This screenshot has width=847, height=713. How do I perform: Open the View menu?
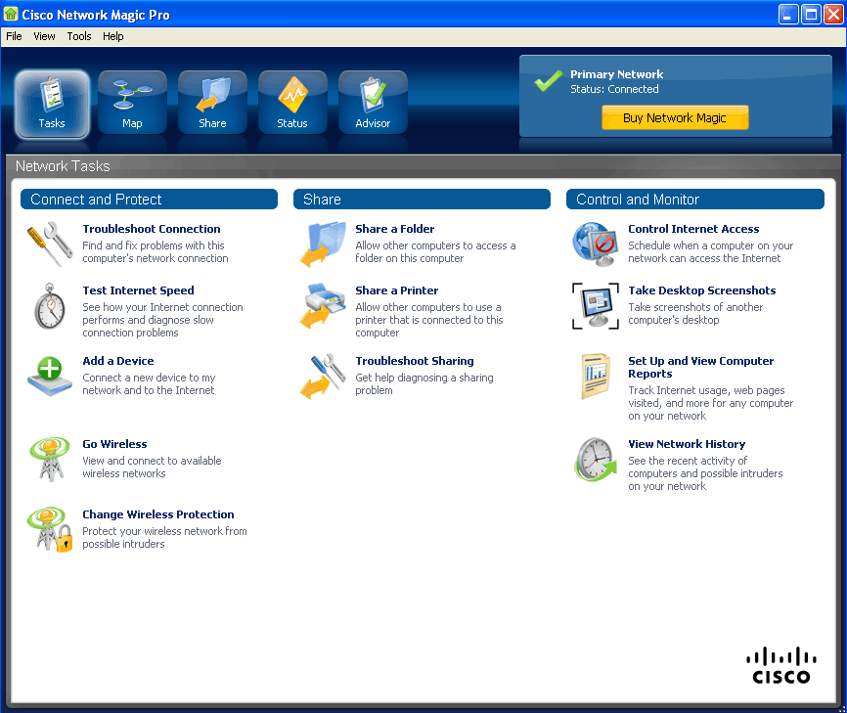[44, 36]
